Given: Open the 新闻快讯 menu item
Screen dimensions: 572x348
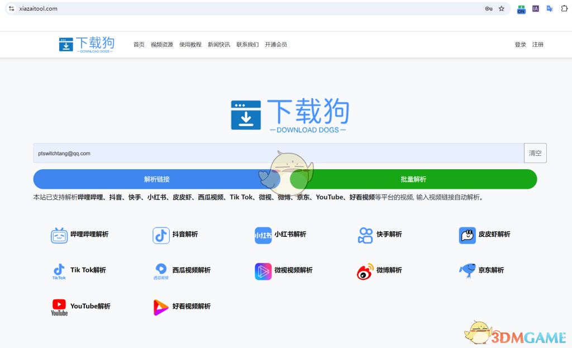Looking at the screenshot, I should [x=218, y=44].
